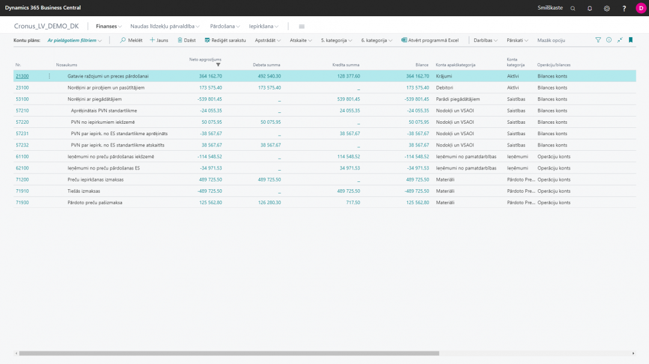Open the Apstrādāt dropdown

tap(268, 40)
